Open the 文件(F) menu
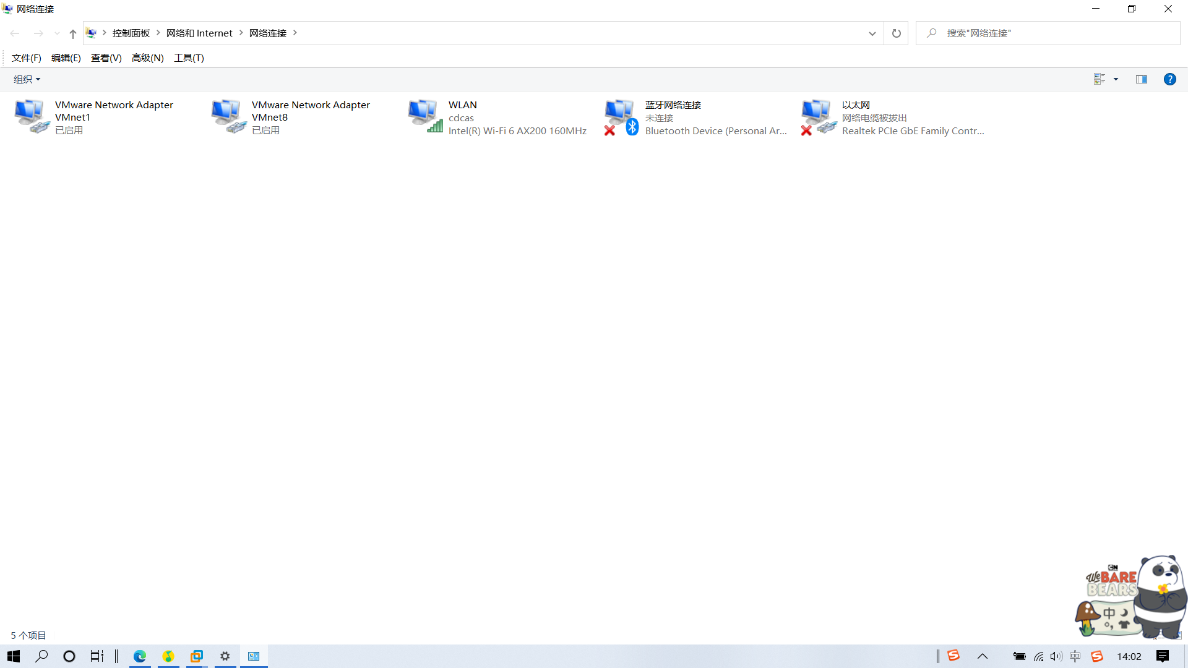 pos(26,58)
